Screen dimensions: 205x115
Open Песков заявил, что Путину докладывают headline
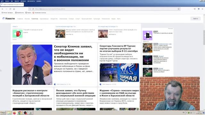click(76, 93)
